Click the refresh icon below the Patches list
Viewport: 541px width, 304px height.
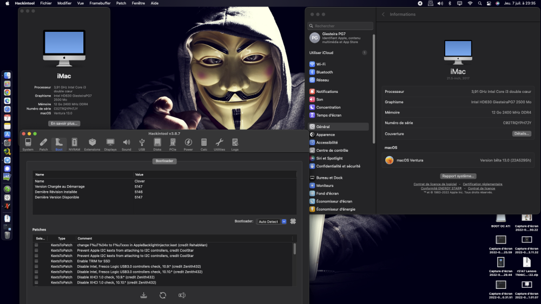pyautogui.click(x=163, y=295)
